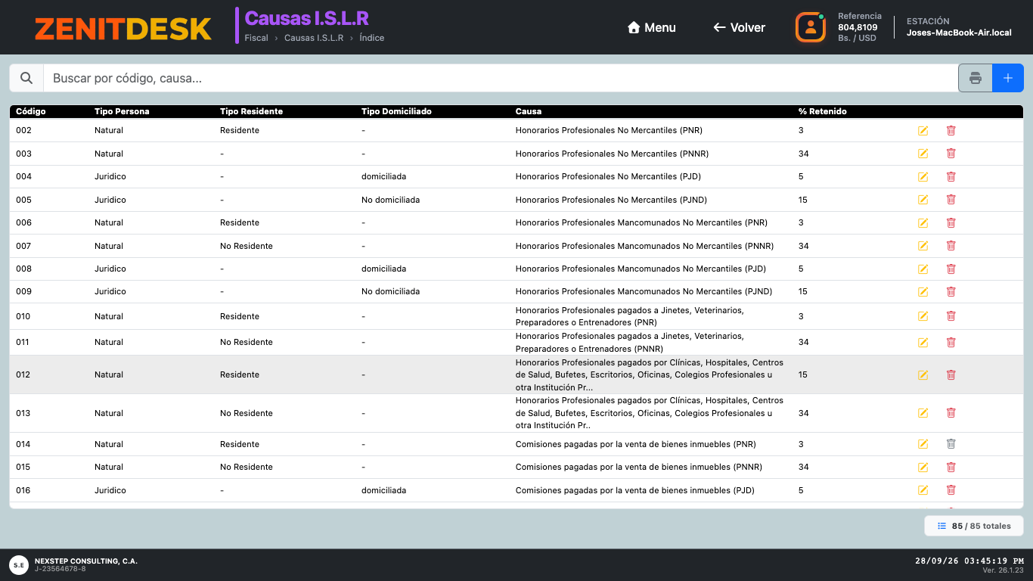Click the Referencia 804,8109 rate value
1033x581 pixels.
[x=858, y=27]
